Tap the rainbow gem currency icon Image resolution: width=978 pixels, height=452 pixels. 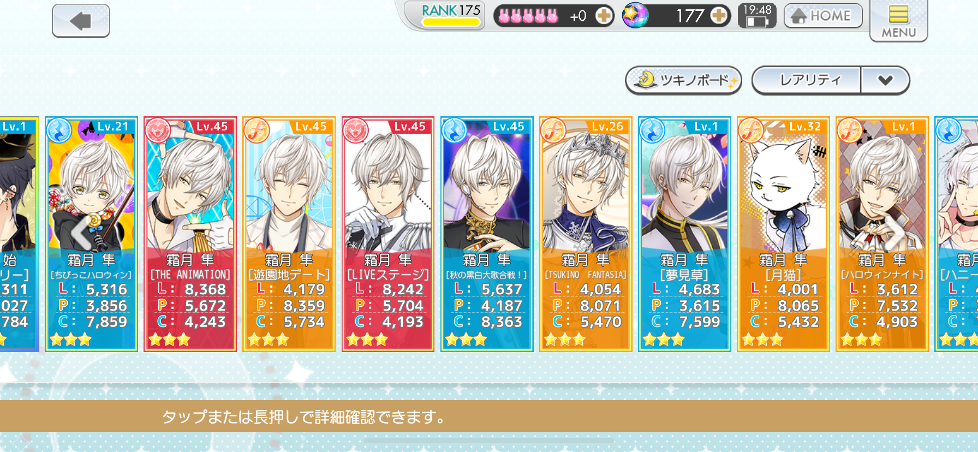635,15
